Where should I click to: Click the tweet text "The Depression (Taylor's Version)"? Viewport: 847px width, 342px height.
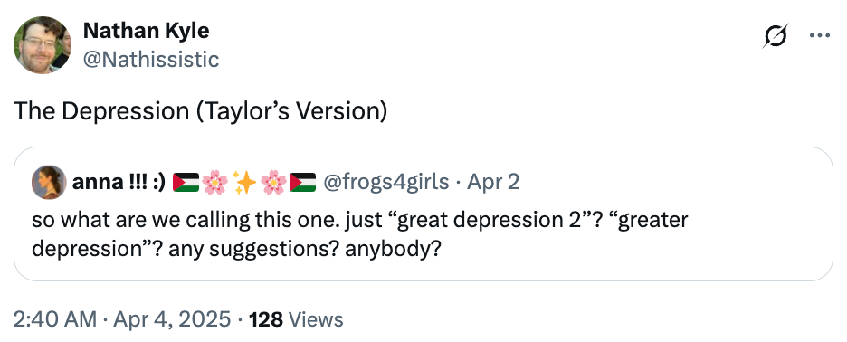[x=200, y=111]
